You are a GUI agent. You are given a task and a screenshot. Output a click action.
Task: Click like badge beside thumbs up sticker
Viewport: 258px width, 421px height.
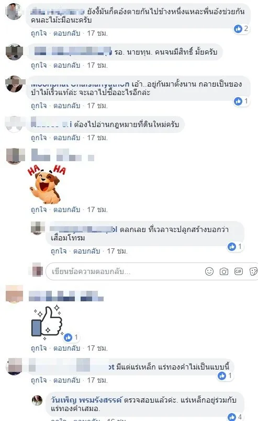[71, 337]
